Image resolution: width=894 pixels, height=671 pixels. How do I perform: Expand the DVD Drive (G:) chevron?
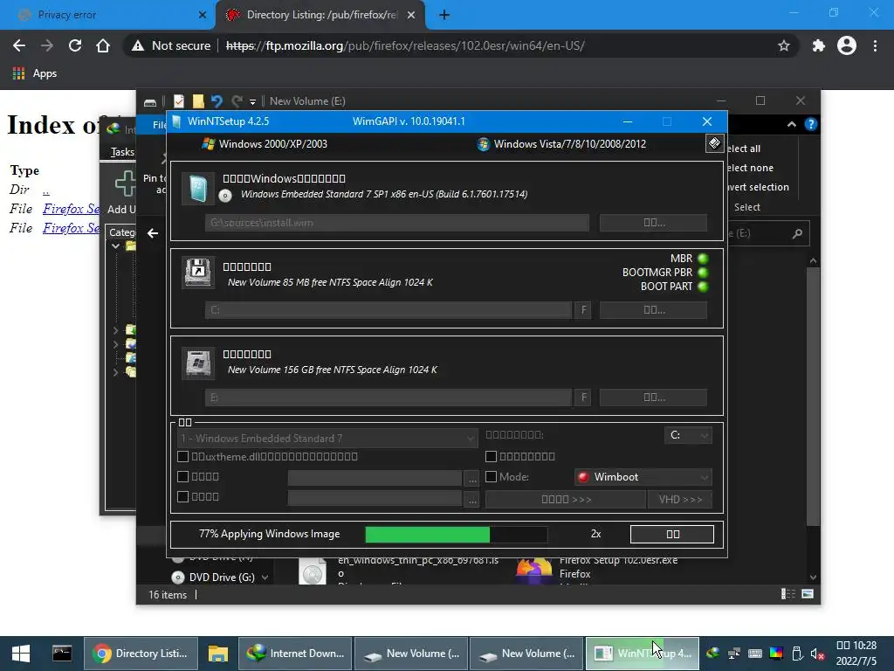(265, 578)
